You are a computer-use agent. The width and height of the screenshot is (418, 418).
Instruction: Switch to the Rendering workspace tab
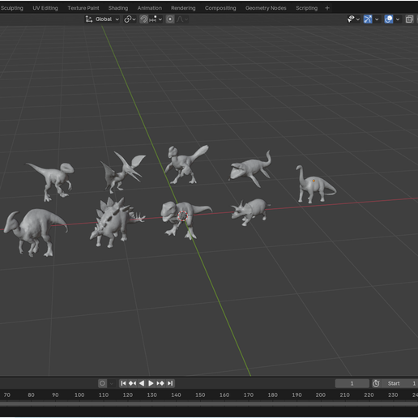pos(183,8)
